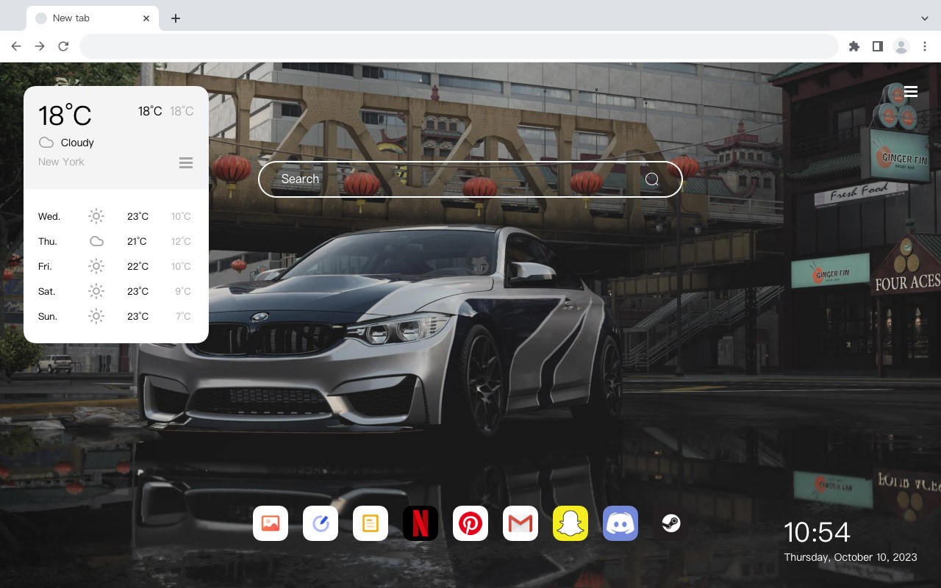Open the wallpaper gallery shortcut icon
The height and width of the screenshot is (588, 941).
[x=271, y=523]
